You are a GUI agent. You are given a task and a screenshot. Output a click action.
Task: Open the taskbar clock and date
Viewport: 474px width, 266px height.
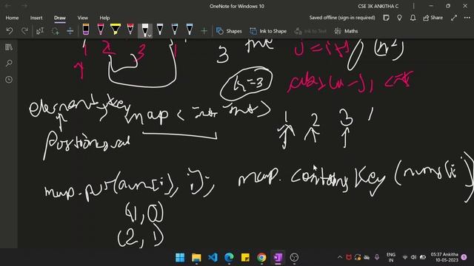coord(444,257)
